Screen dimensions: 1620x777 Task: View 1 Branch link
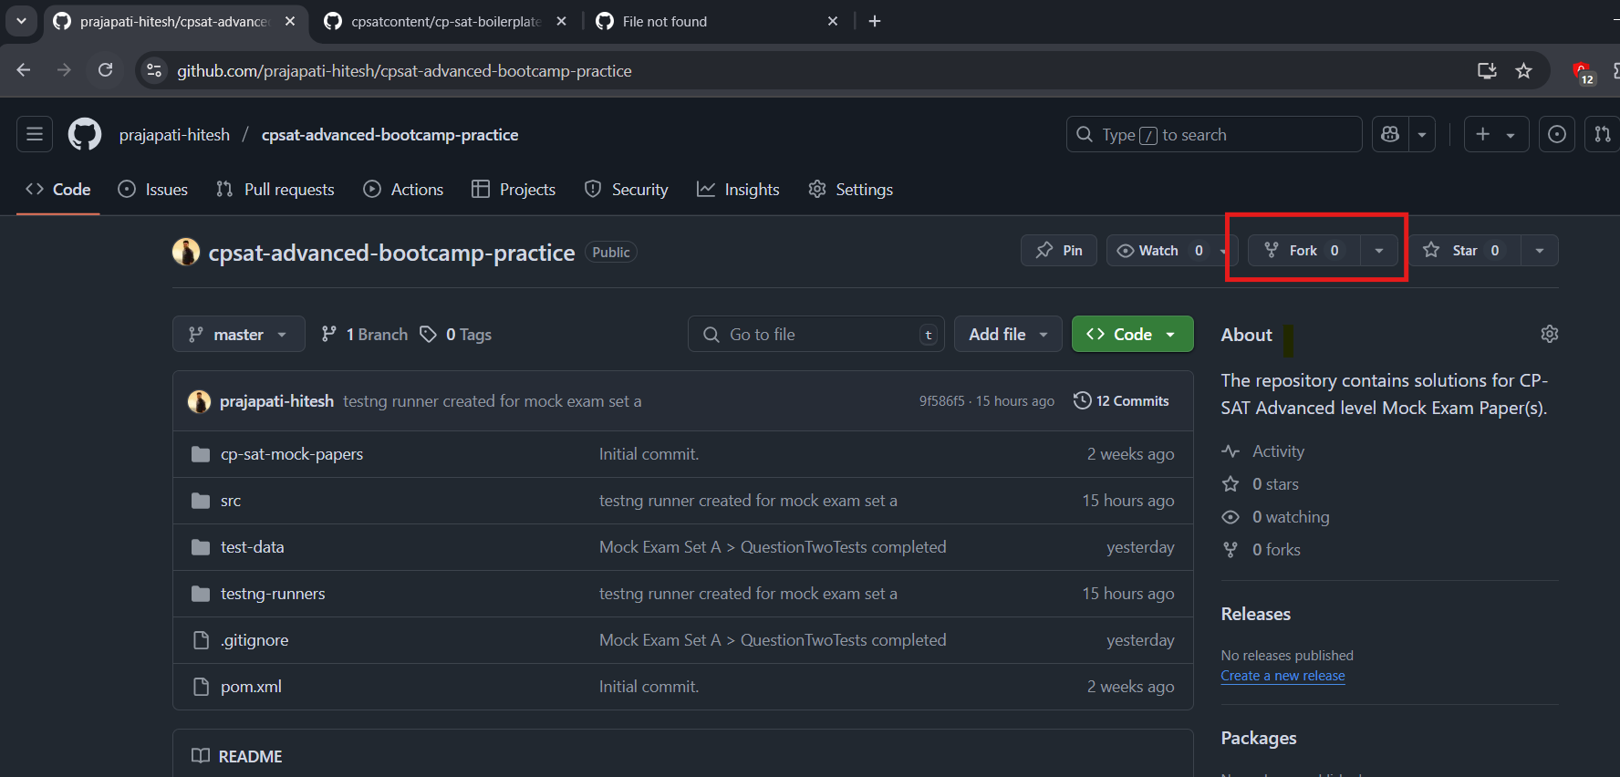365,335
